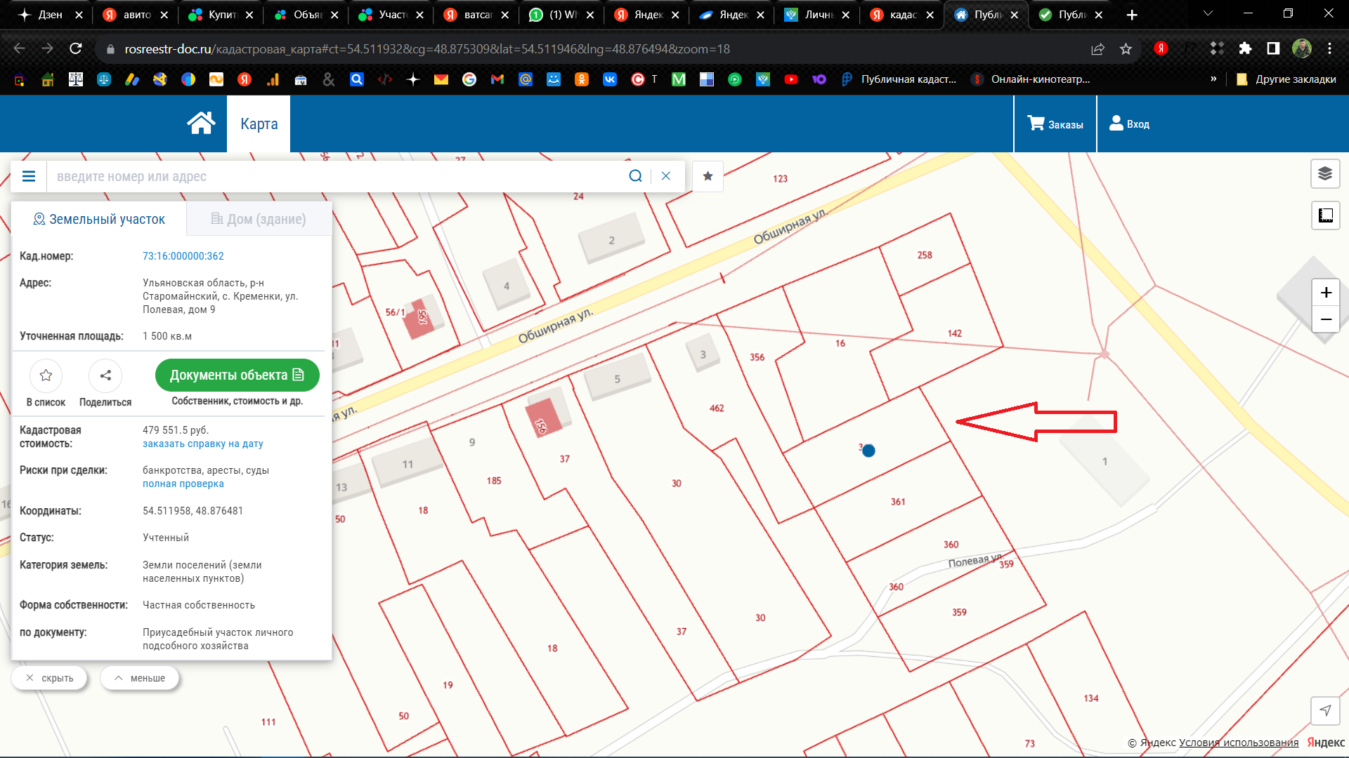The width and height of the screenshot is (1349, 758).
Task: Hide the panel with the скрыть button
Action: pos(49,678)
